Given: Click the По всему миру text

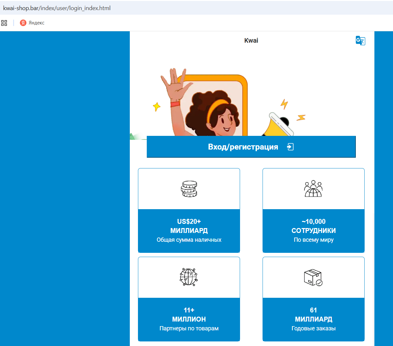Looking at the screenshot, I should [x=314, y=240].
